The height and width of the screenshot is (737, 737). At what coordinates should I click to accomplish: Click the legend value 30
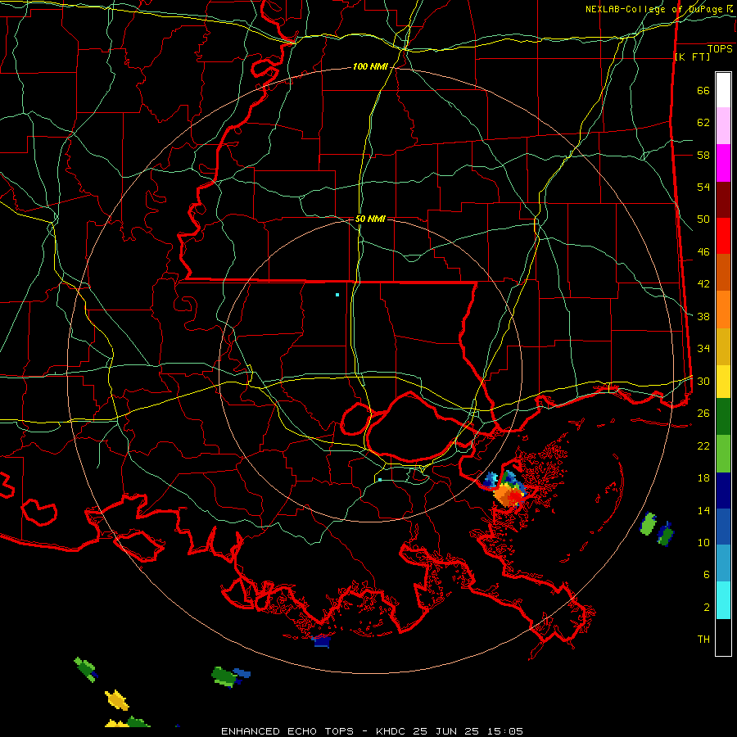pos(703,381)
